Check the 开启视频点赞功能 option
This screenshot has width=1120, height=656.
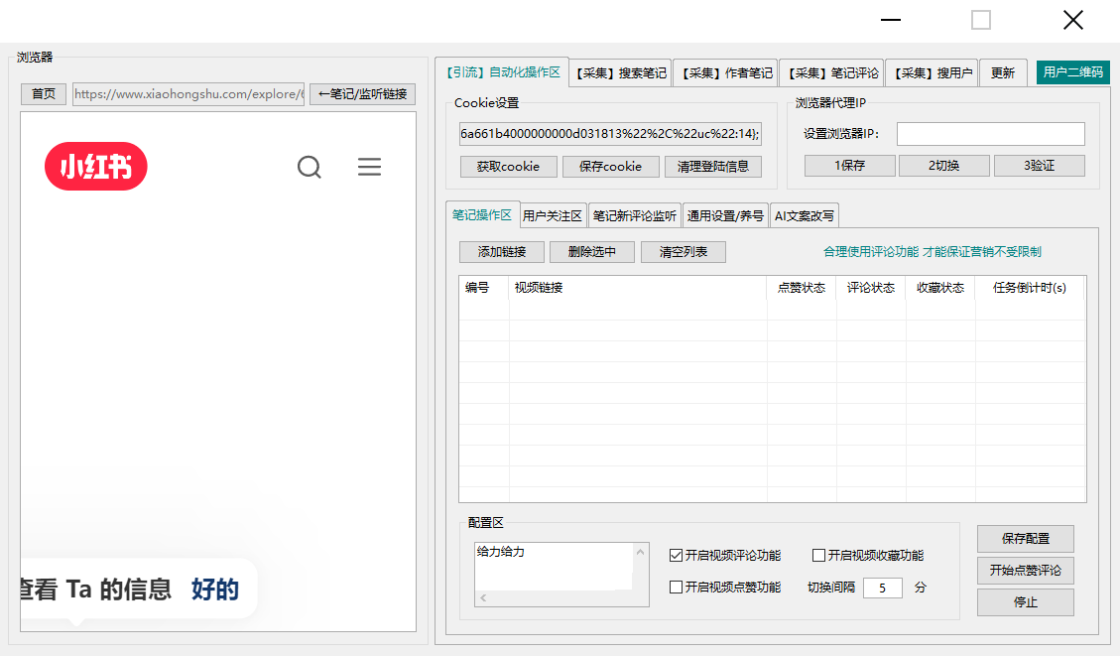[x=676, y=588]
